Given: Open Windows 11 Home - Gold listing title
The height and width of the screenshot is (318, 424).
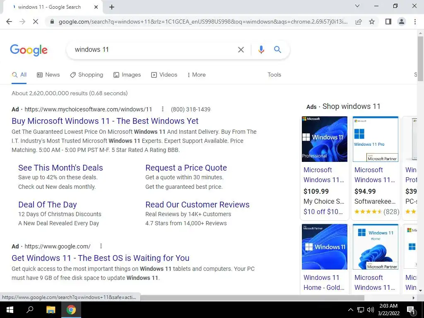Looking at the screenshot, I should [324, 282].
